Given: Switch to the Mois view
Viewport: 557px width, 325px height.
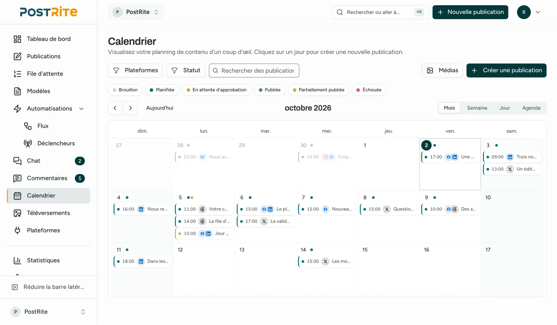Looking at the screenshot, I should [x=449, y=108].
